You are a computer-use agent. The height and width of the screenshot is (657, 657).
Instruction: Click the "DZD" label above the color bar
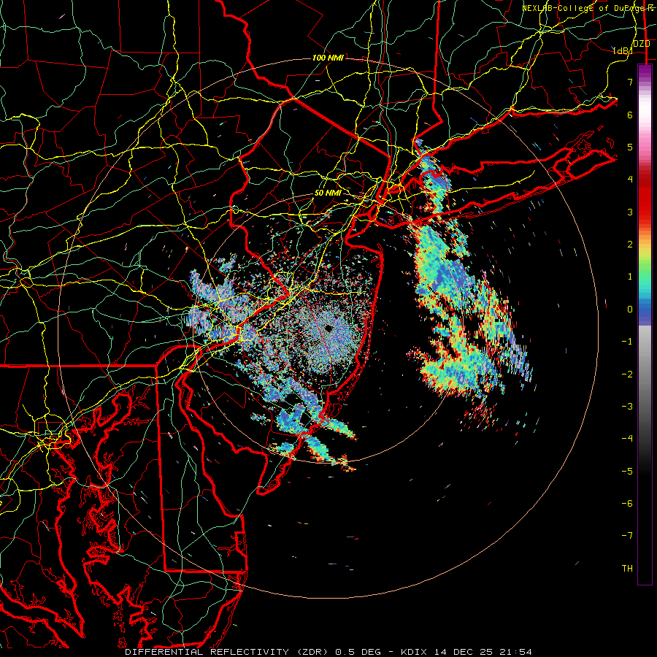pyautogui.click(x=642, y=44)
